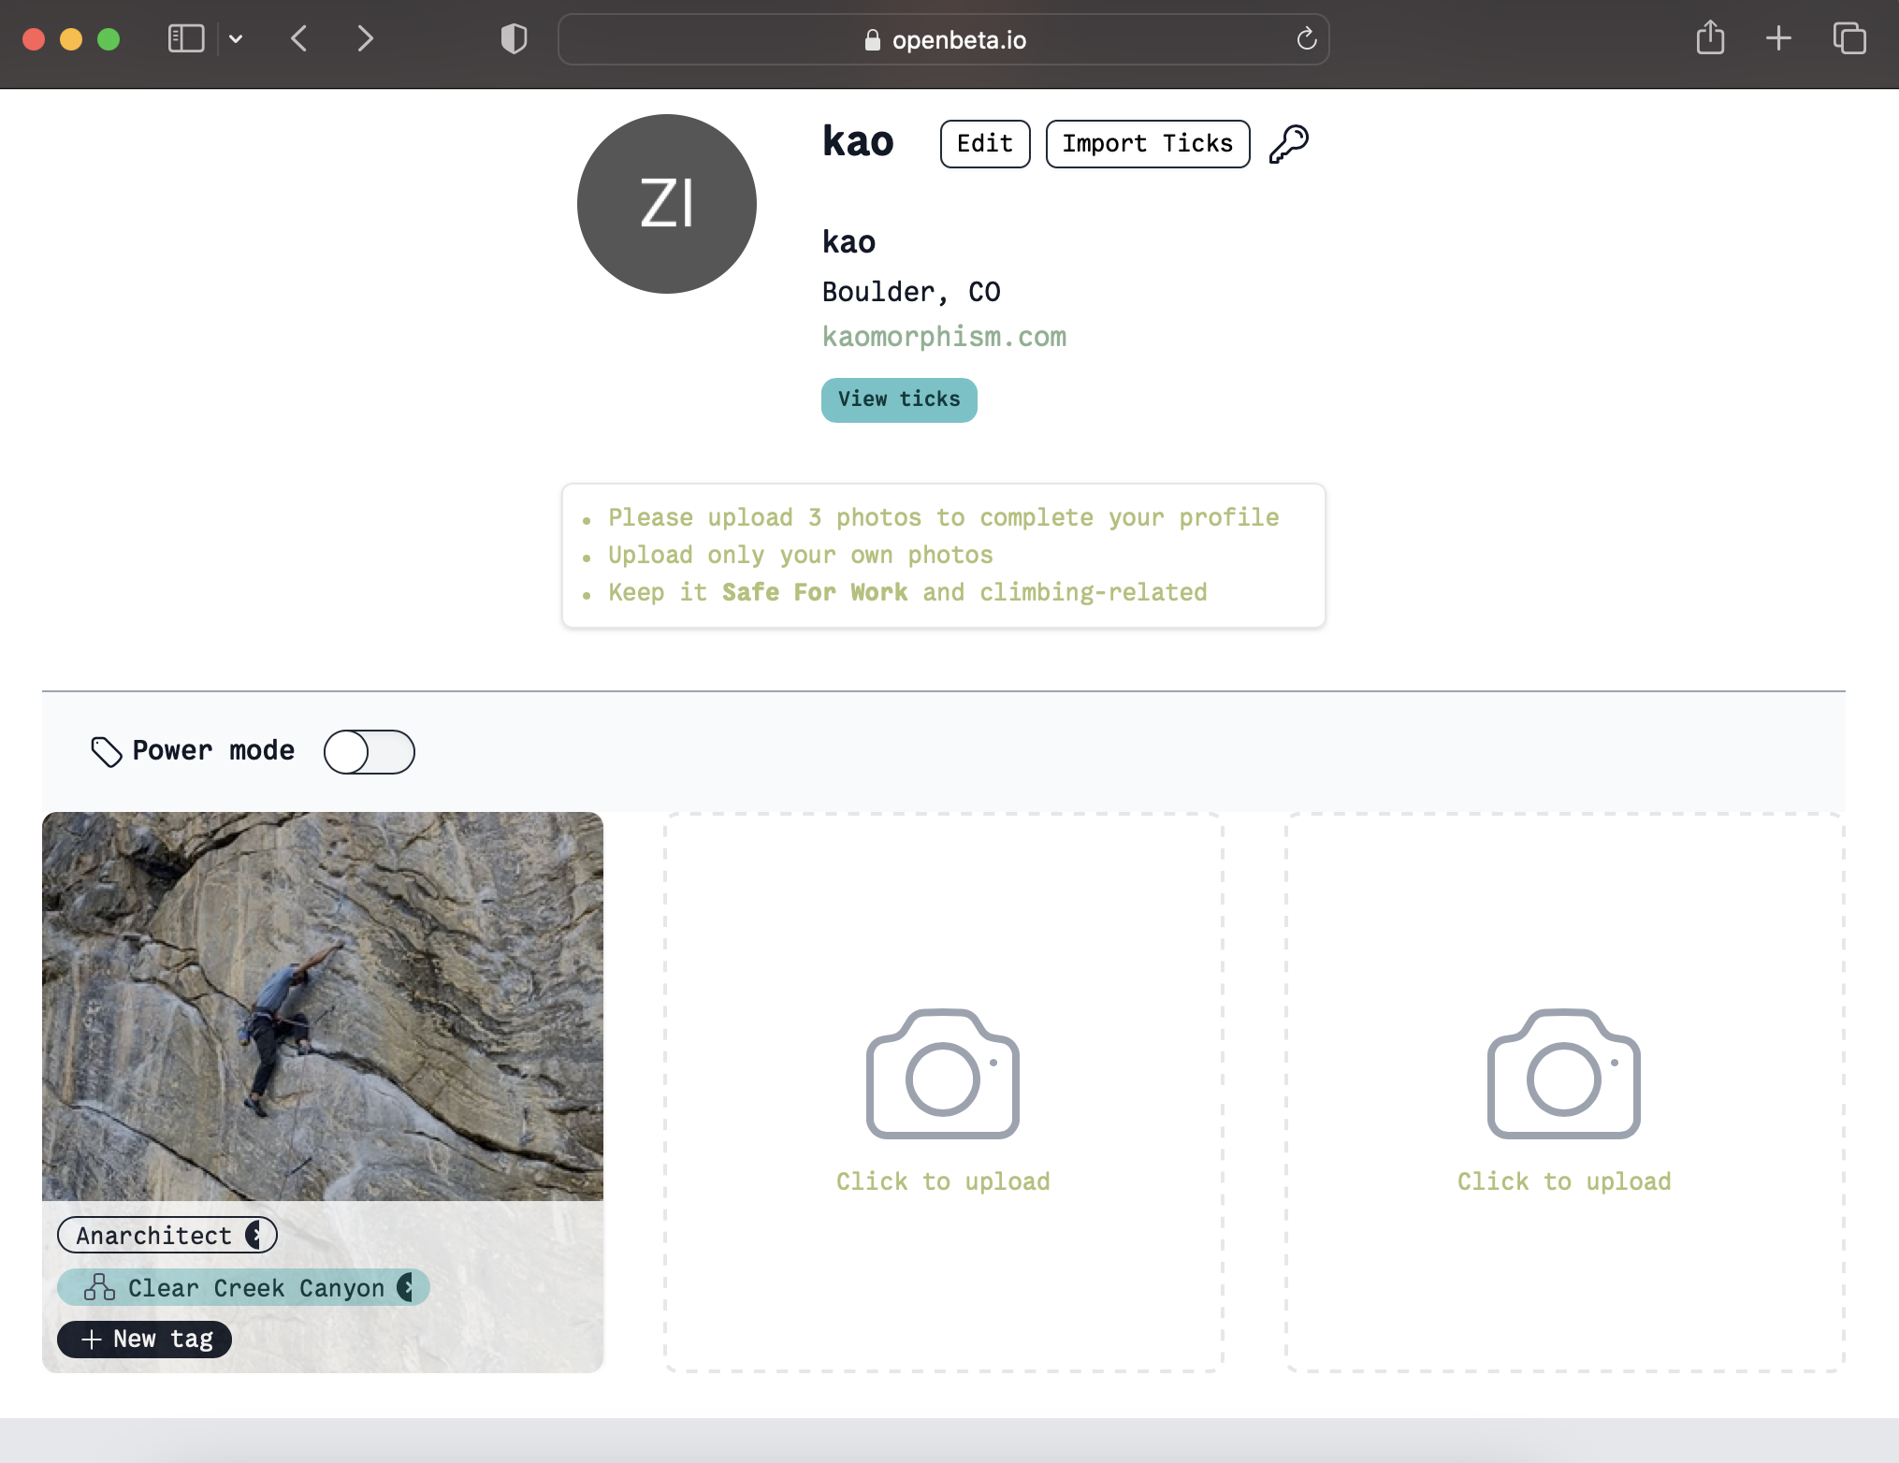
Task: Click the climbing photo thumbnail
Action: [x=323, y=1006]
